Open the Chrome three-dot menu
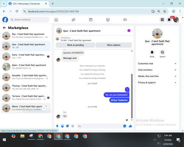This screenshot has width=184, height=147. coord(180,11)
